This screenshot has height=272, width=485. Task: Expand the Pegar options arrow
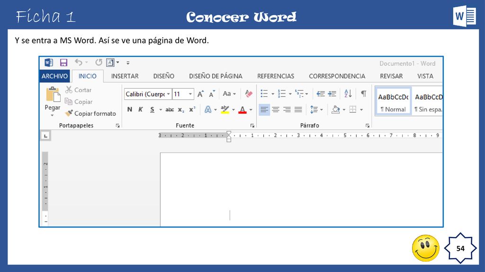(x=52, y=115)
